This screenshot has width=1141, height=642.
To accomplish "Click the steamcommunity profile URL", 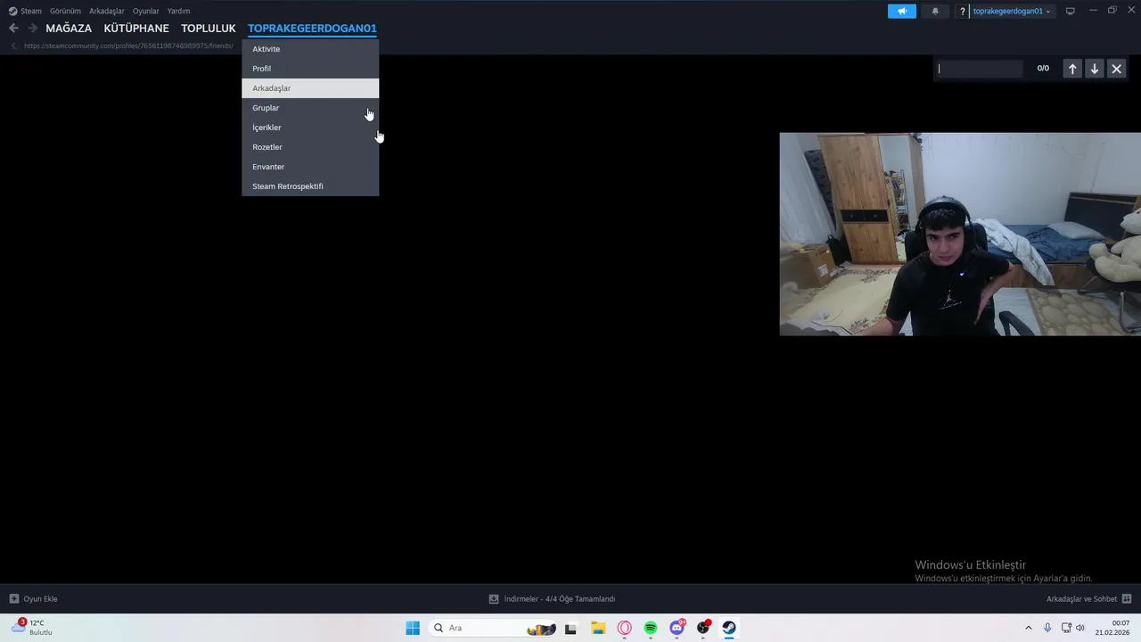I will 128,45.
